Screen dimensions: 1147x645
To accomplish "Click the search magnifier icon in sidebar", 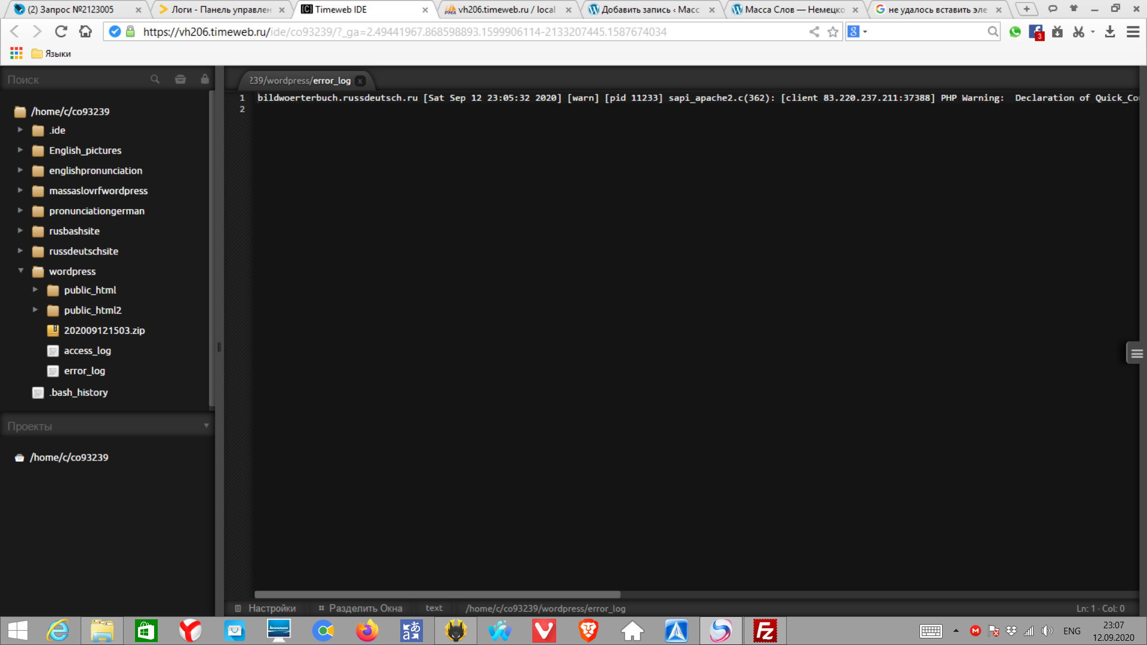I will point(155,79).
